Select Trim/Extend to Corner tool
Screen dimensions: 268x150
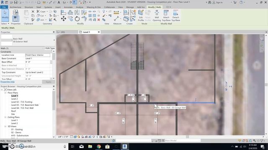pos(84,18)
